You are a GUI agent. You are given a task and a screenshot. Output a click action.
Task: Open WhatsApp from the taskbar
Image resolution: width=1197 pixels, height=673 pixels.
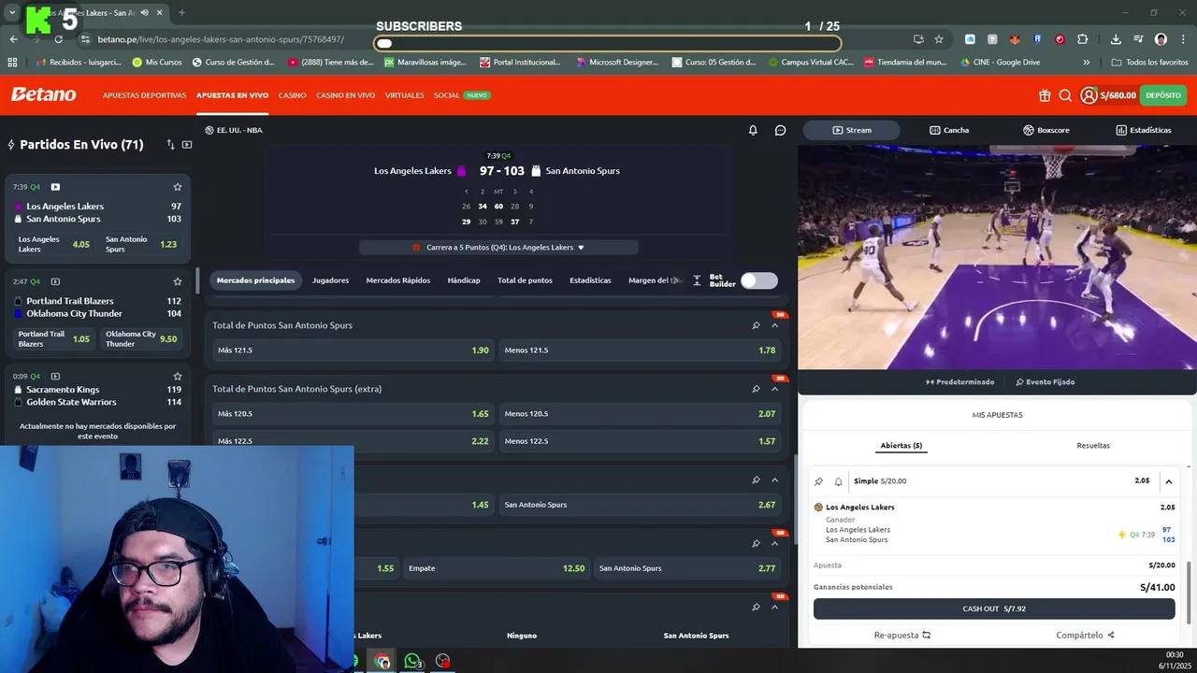412,661
